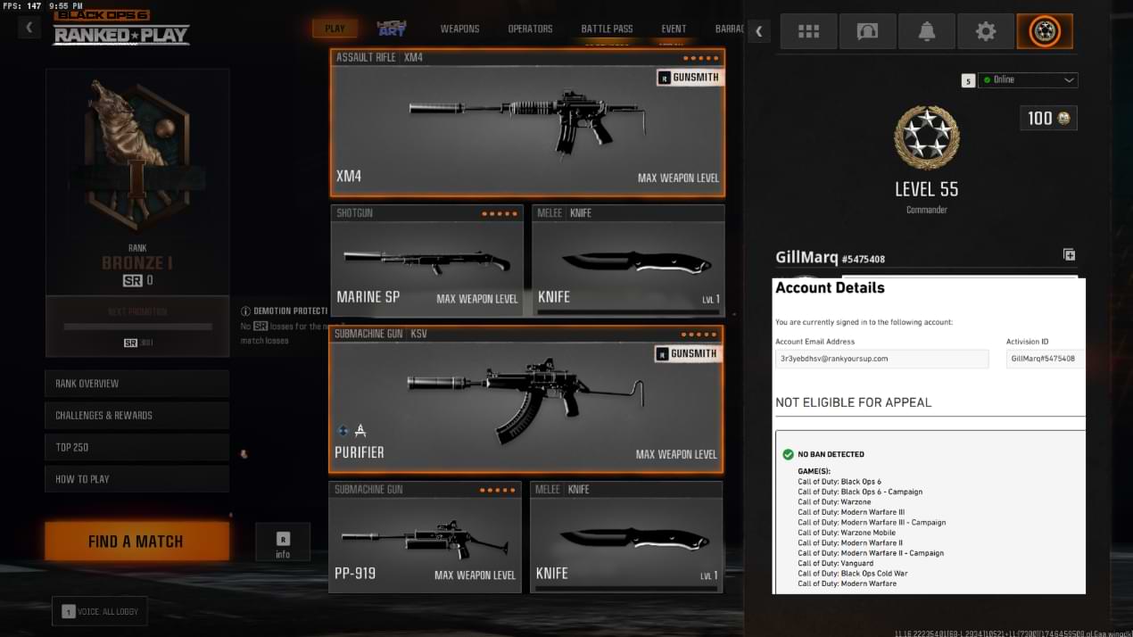Expand the Online status dropdown
The image size is (1133, 637).
(1028, 80)
